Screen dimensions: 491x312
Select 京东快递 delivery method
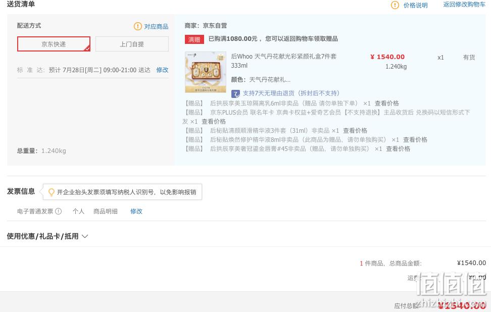(54, 44)
